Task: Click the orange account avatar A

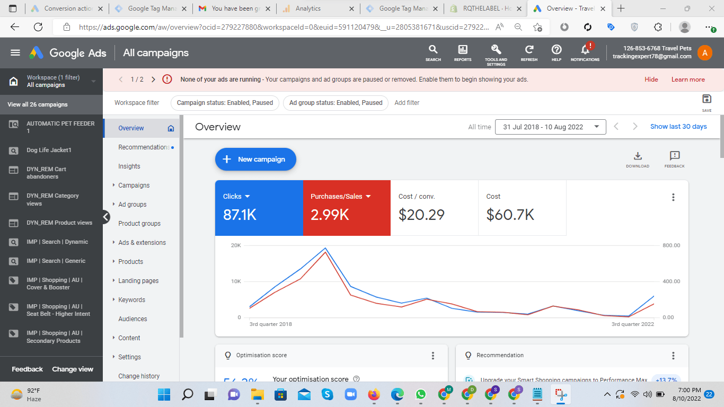Action: pyautogui.click(x=705, y=52)
